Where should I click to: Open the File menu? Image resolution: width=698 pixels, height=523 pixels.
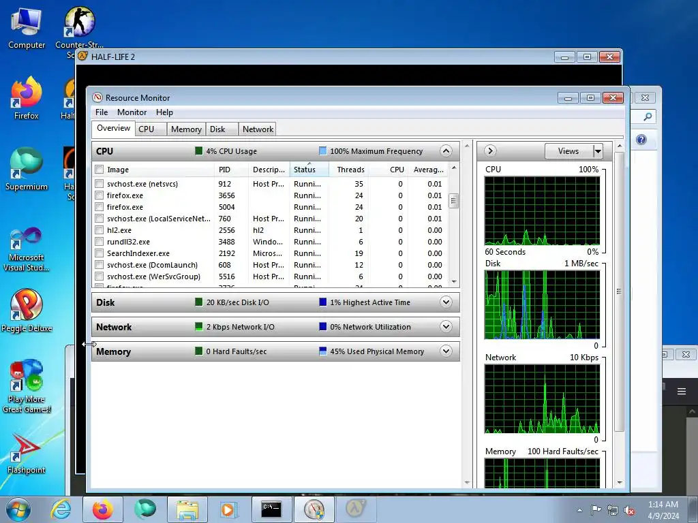102,112
